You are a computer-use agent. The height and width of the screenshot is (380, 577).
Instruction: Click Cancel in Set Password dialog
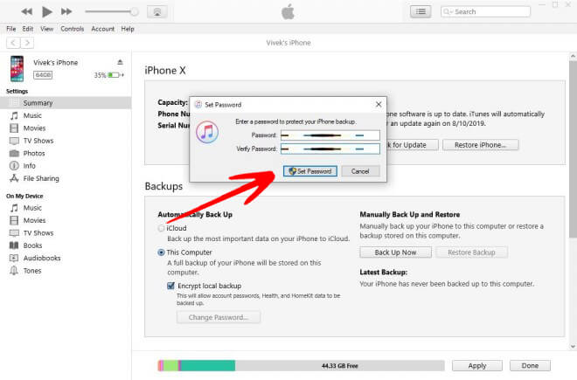pyautogui.click(x=360, y=171)
